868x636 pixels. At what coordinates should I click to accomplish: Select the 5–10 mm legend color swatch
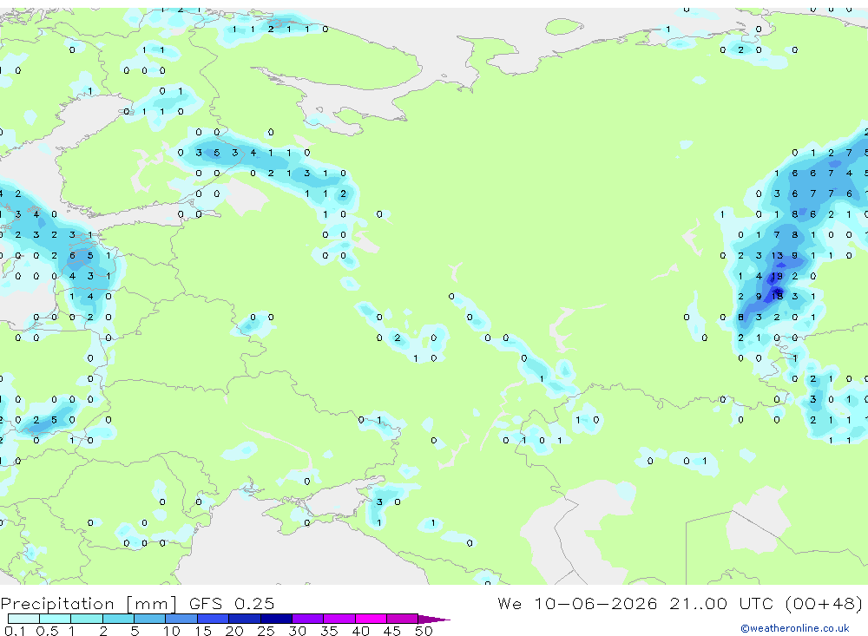pyautogui.click(x=150, y=619)
